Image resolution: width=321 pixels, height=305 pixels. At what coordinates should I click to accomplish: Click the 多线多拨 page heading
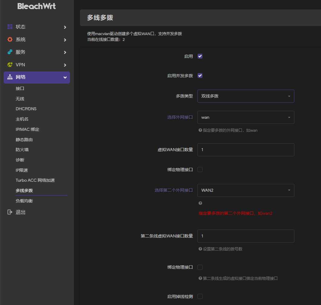(x=100, y=18)
